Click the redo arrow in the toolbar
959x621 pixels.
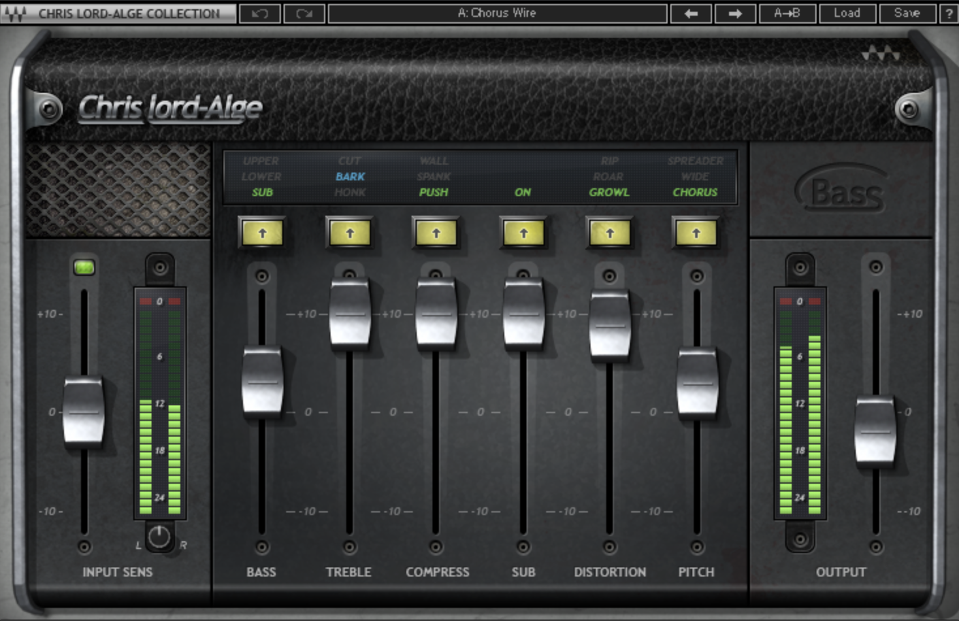click(x=304, y=13)
